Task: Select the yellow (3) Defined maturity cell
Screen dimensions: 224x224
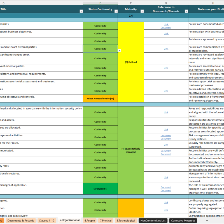Action: [x=130, y=62]
